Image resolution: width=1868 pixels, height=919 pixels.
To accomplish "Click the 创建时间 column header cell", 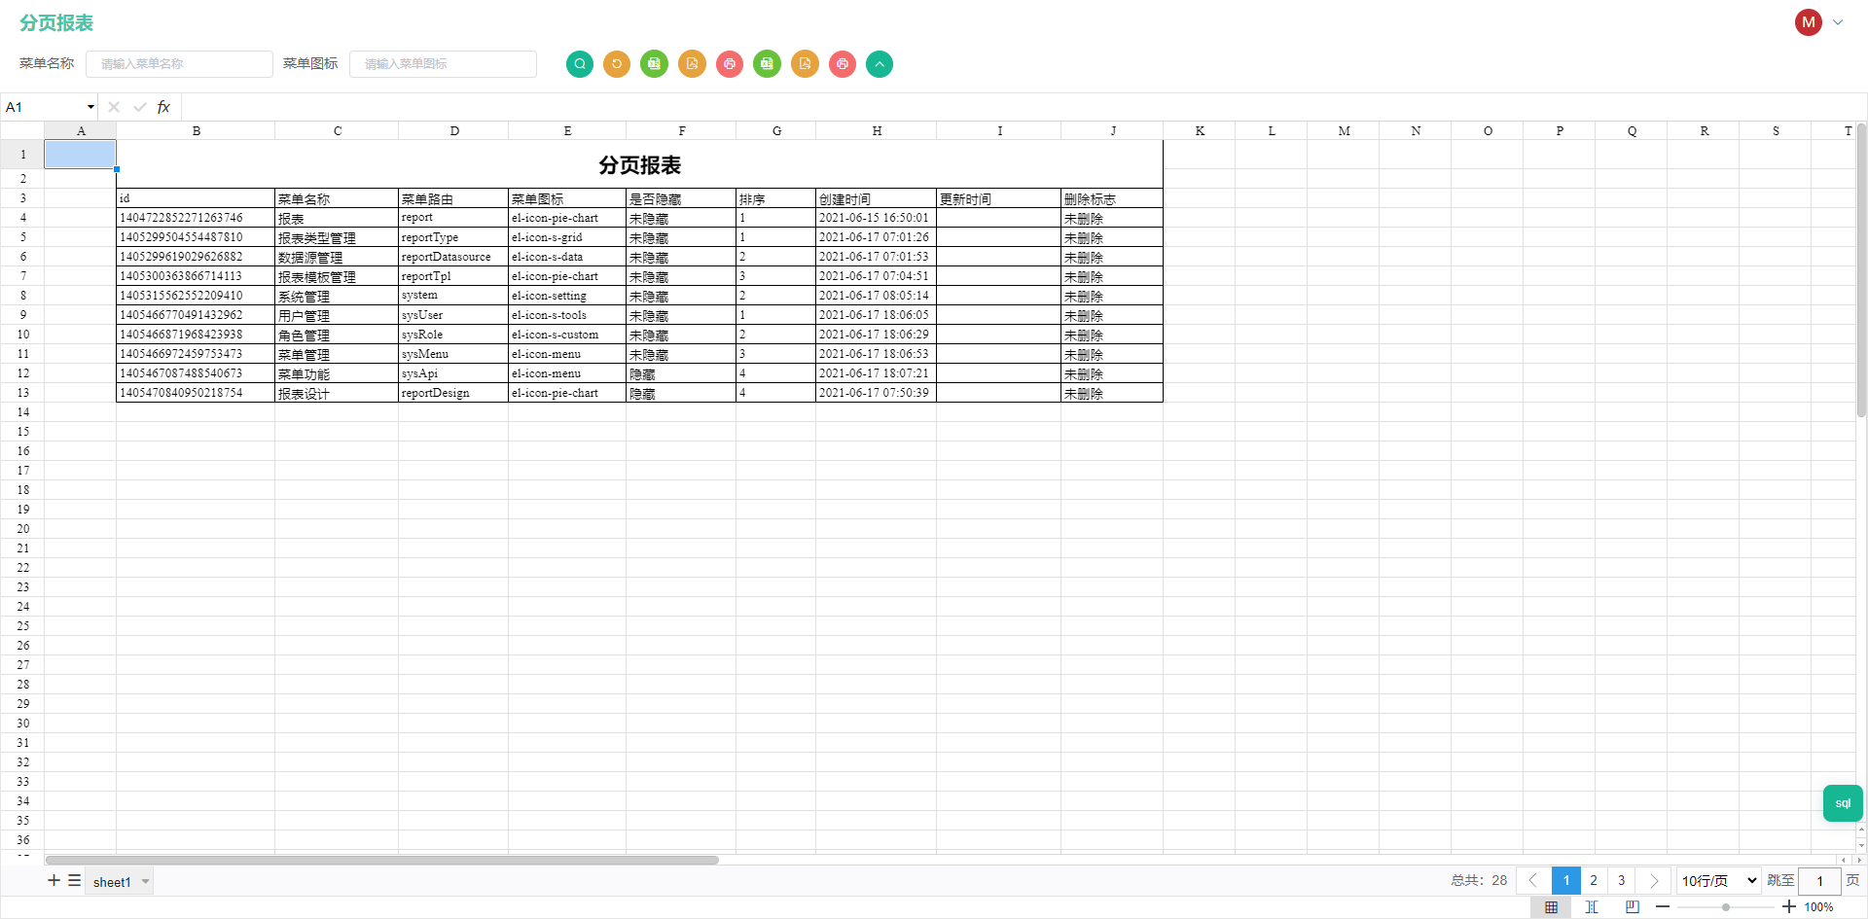I will 877,198.
